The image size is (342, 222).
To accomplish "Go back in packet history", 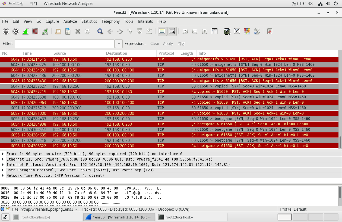I will [x=110, y=31].
